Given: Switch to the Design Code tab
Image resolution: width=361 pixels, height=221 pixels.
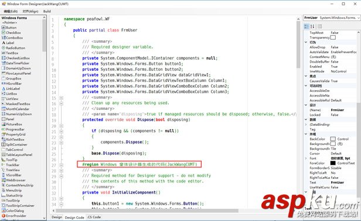Looking at the screenshot, I should (74, 217).
